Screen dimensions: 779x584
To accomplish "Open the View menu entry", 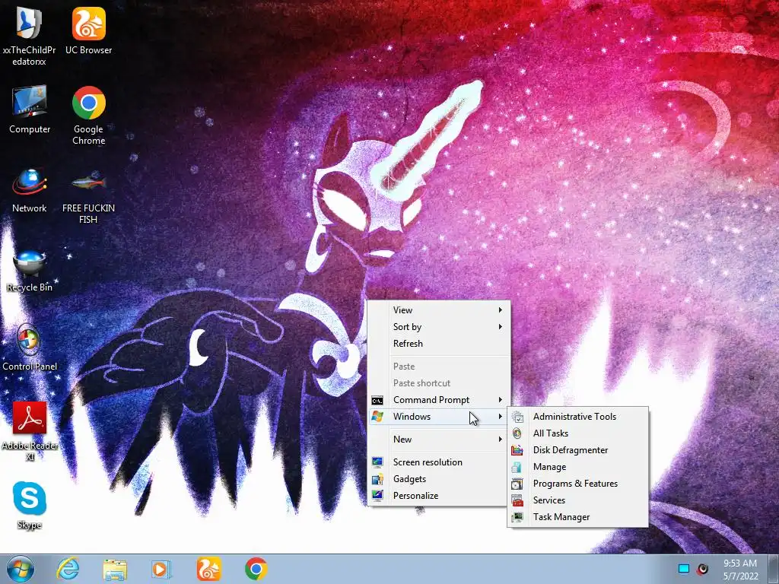I will click(439, 310).
